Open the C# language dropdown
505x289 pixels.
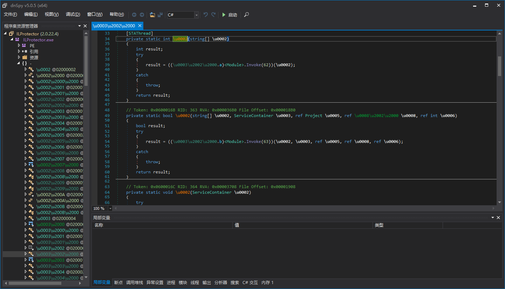point(196,15)
